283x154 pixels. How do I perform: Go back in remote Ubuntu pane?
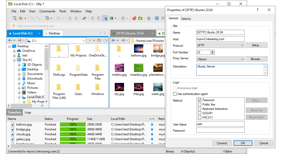113,41
